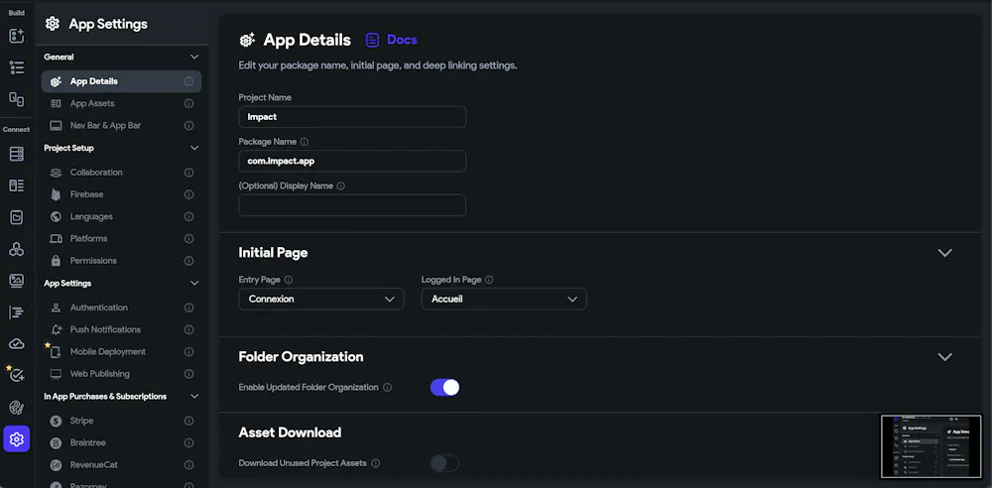Collapse the App Settings sidebar section
The image size is (992, 488).
[x=194, y=283]
